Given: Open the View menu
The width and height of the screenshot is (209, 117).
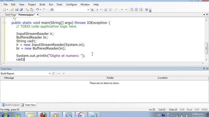Looking at the screenshot, I should [22, 5].
